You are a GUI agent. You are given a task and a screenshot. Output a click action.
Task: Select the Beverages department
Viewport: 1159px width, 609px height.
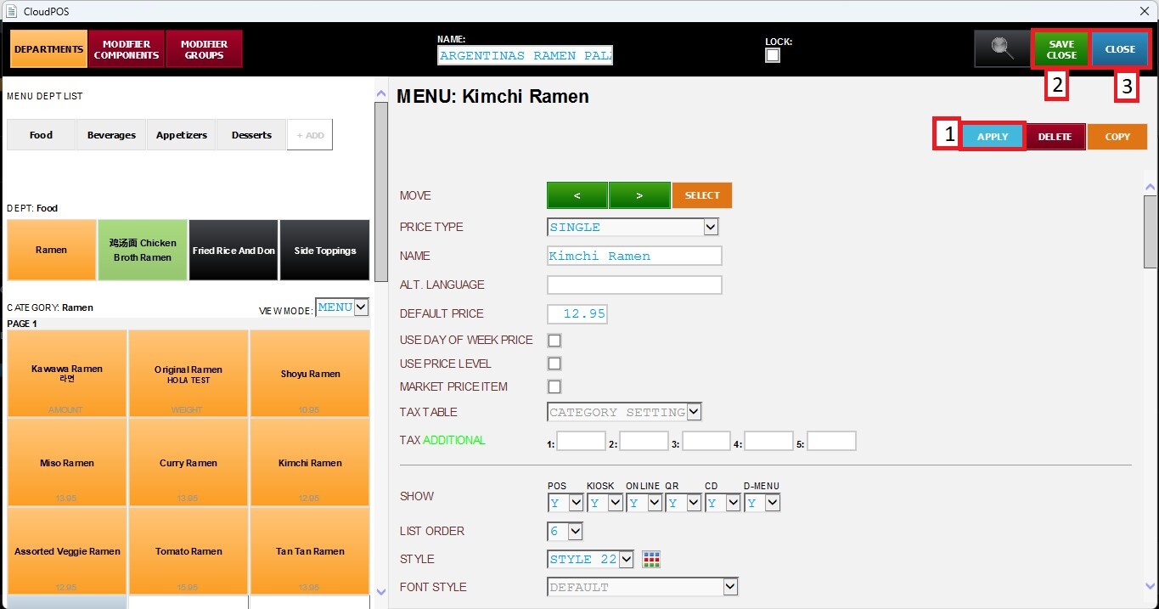tap(111, 135)
